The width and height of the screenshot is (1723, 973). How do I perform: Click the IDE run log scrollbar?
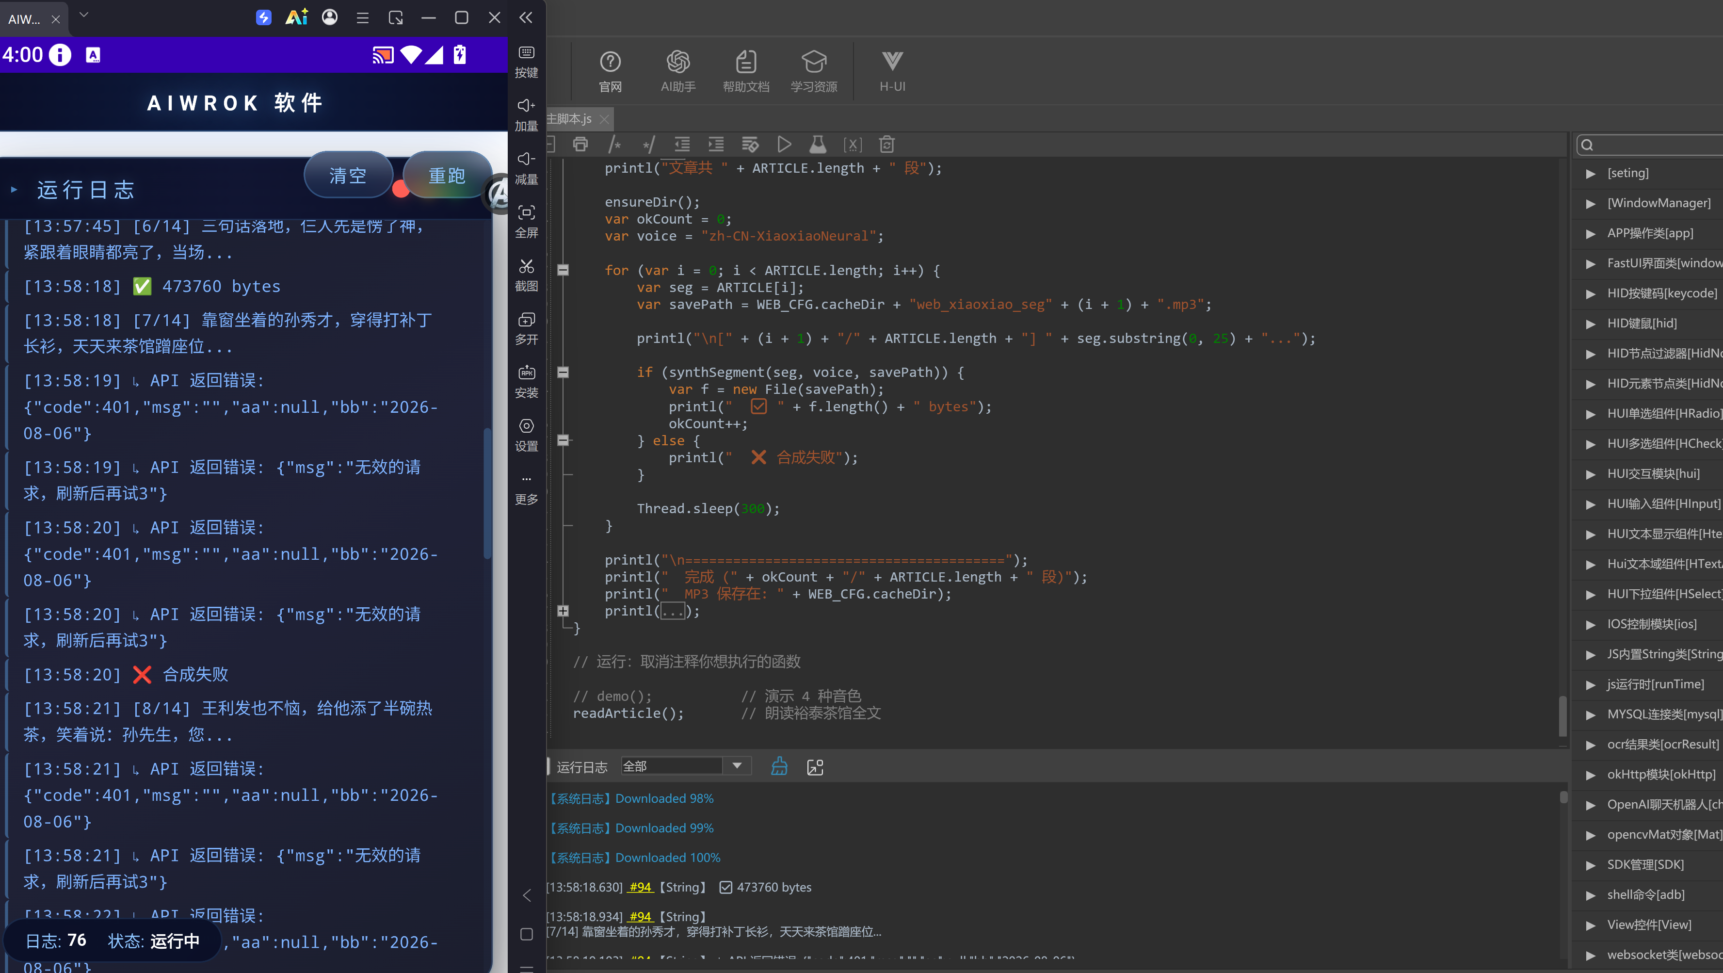coord(1564,797)
